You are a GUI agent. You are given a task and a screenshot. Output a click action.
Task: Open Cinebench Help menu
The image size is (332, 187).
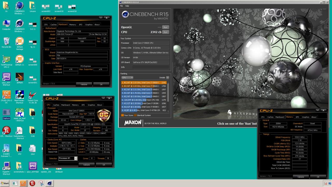click(127, 6)
